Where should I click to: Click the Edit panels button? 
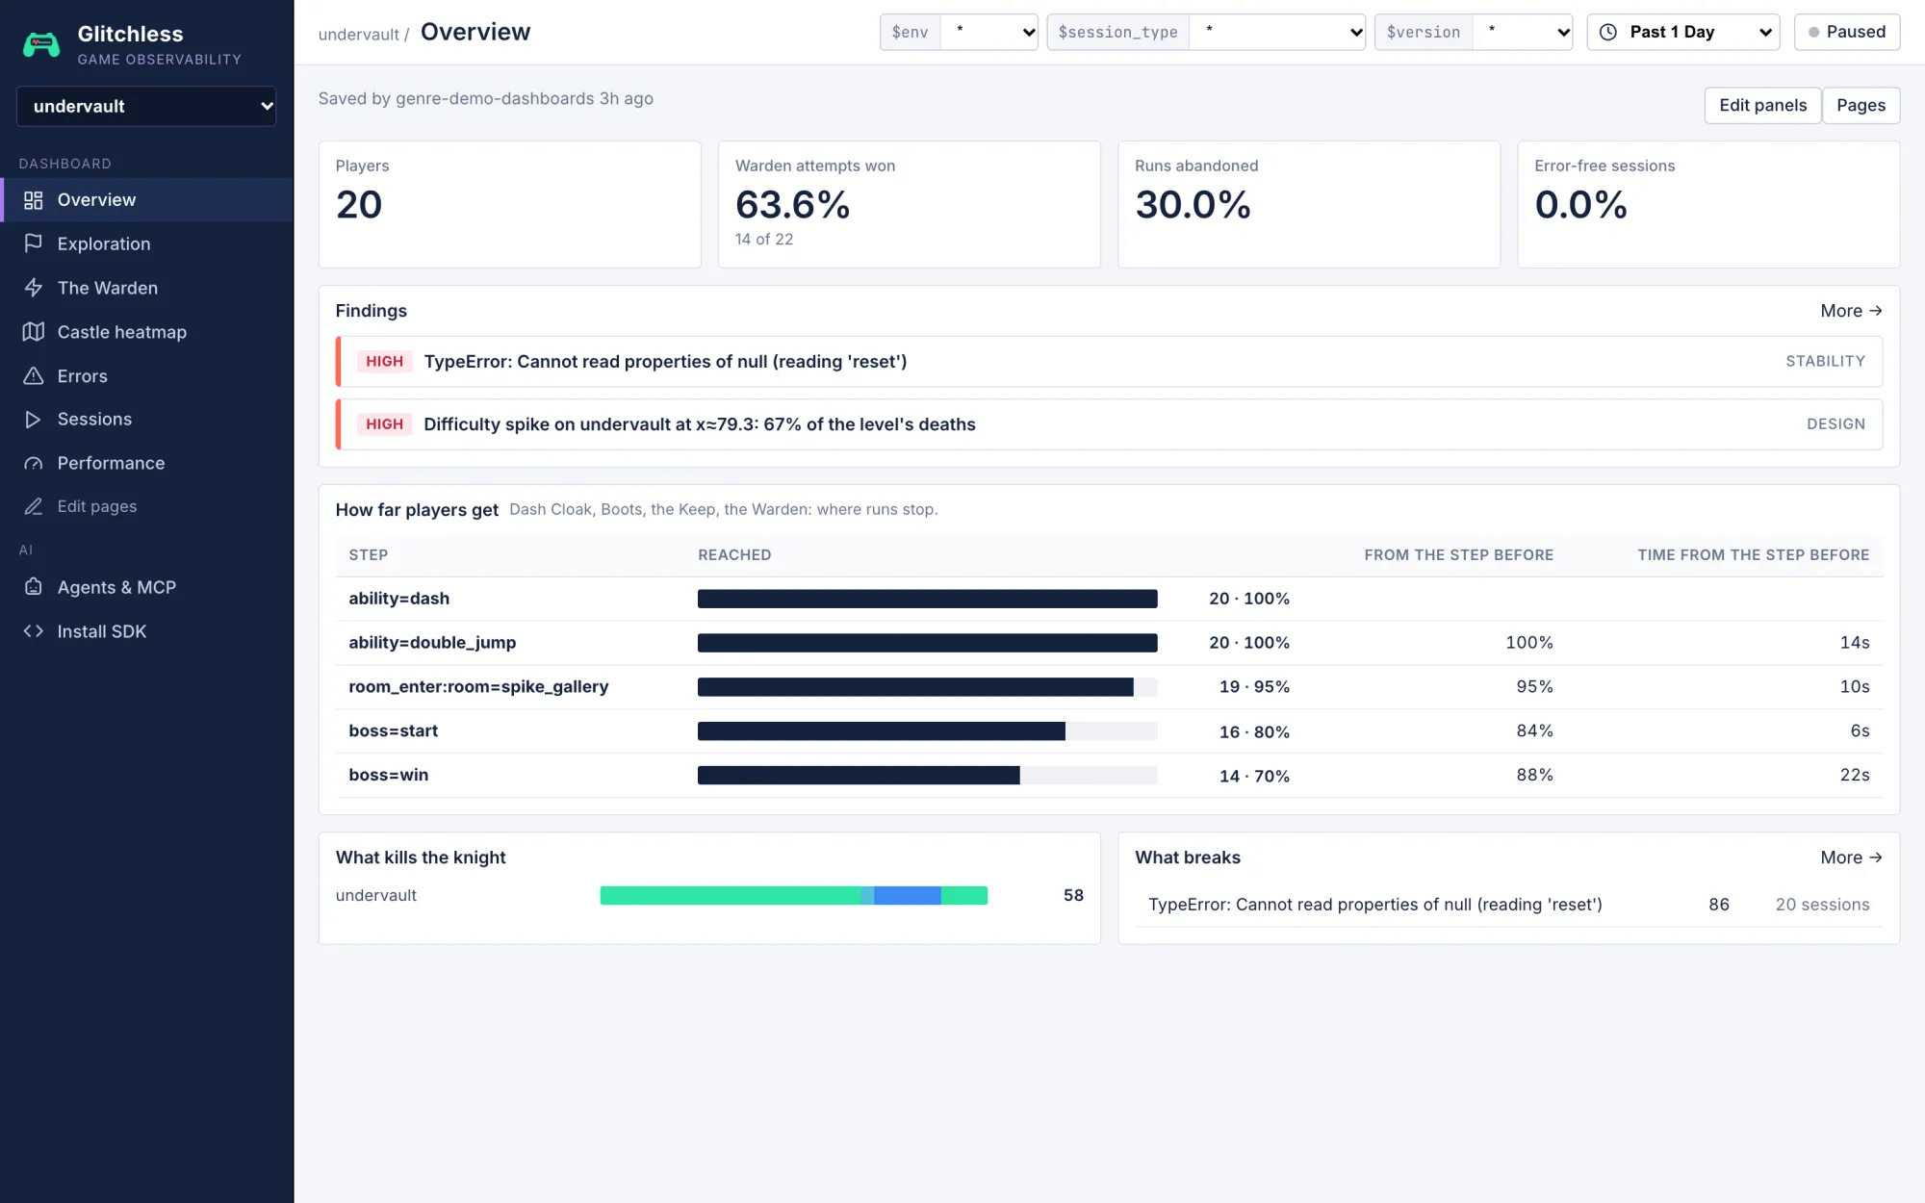[x=1762, y=106]
